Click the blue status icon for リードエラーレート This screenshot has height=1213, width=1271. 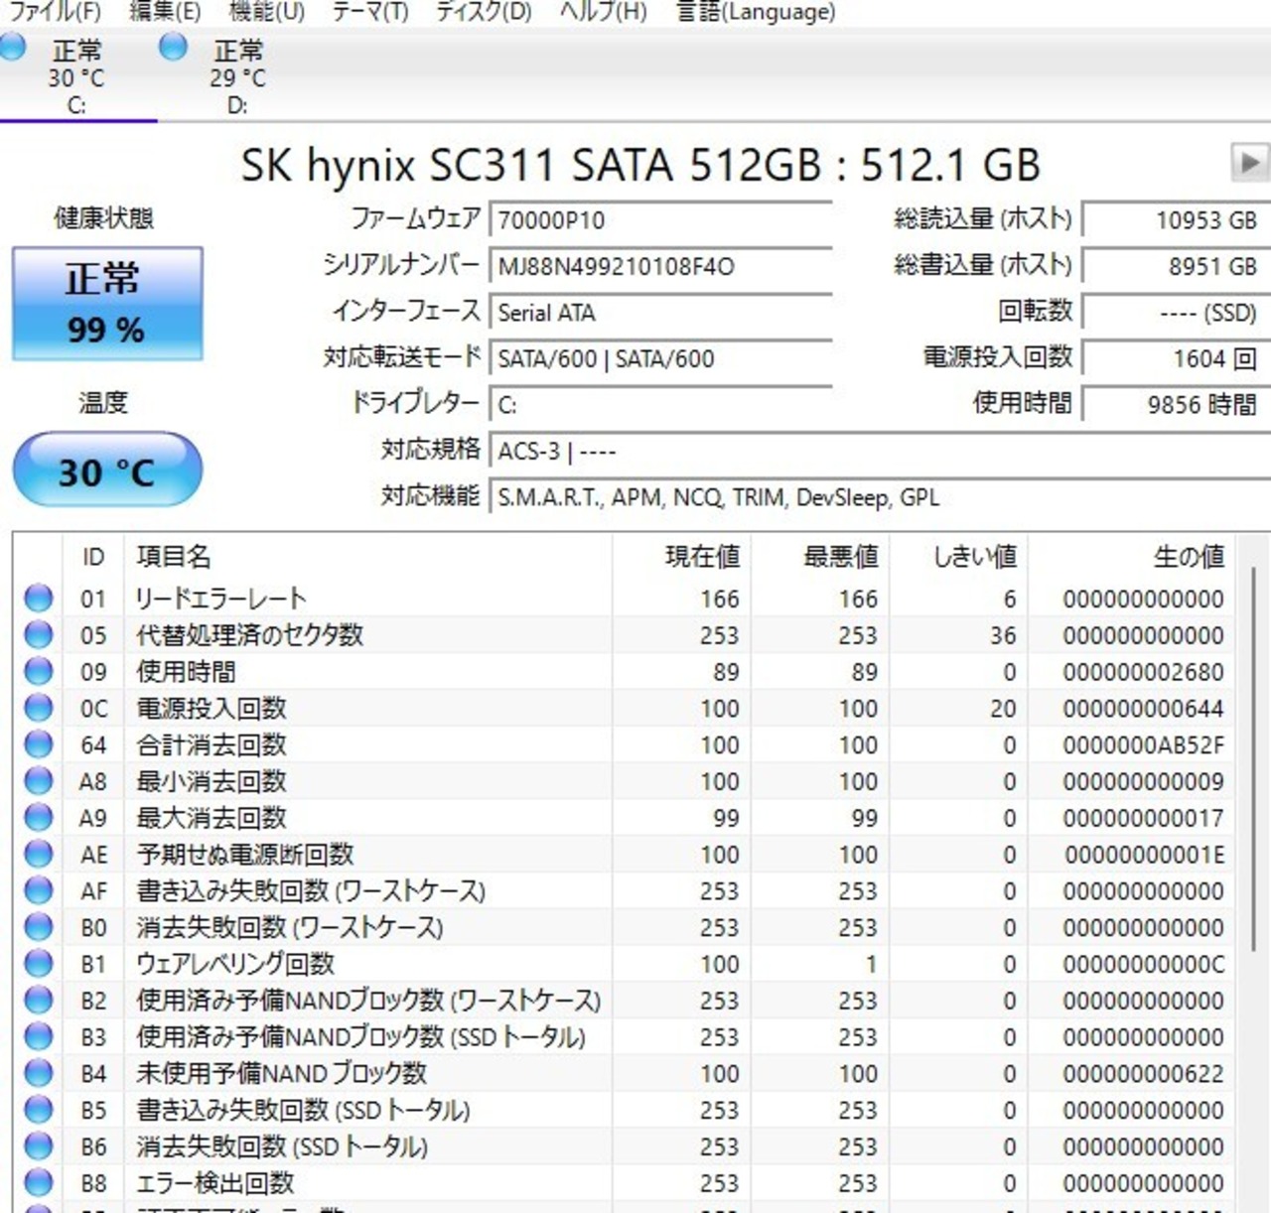coord(38,598)
